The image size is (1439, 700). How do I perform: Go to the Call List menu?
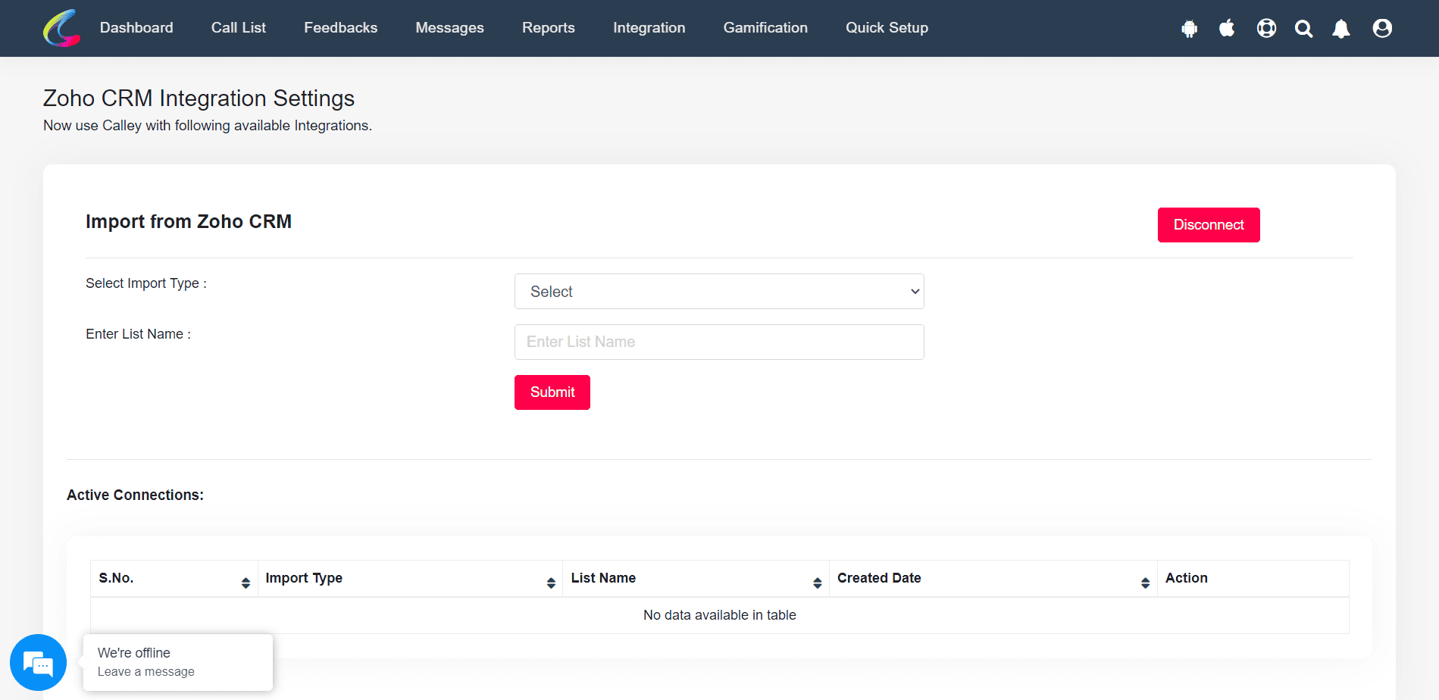click(239, 28)
